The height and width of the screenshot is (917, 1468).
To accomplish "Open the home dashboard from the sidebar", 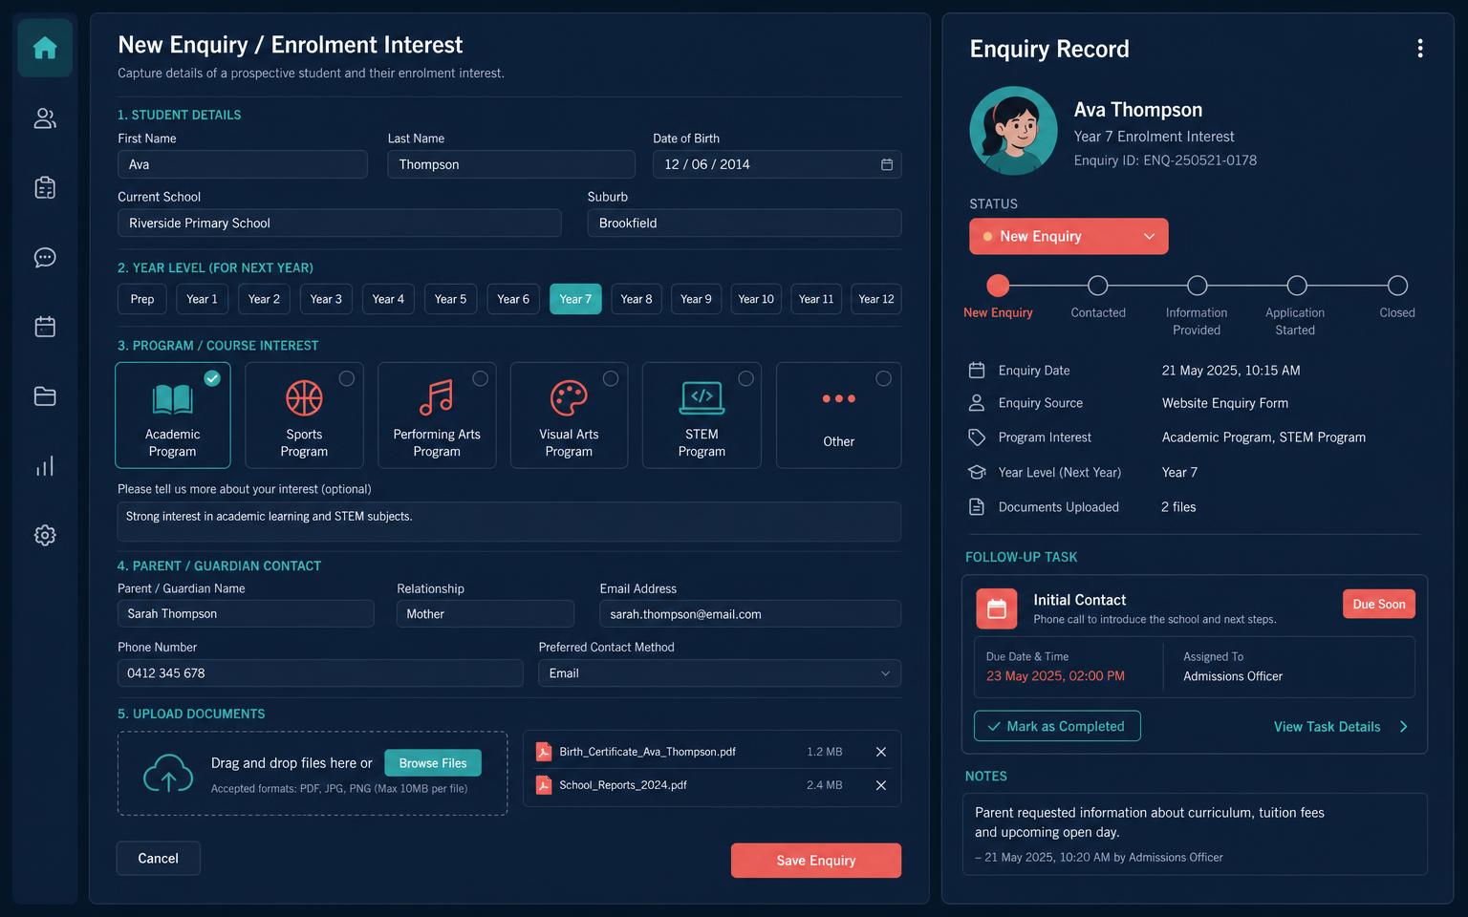I will [45, 48].
